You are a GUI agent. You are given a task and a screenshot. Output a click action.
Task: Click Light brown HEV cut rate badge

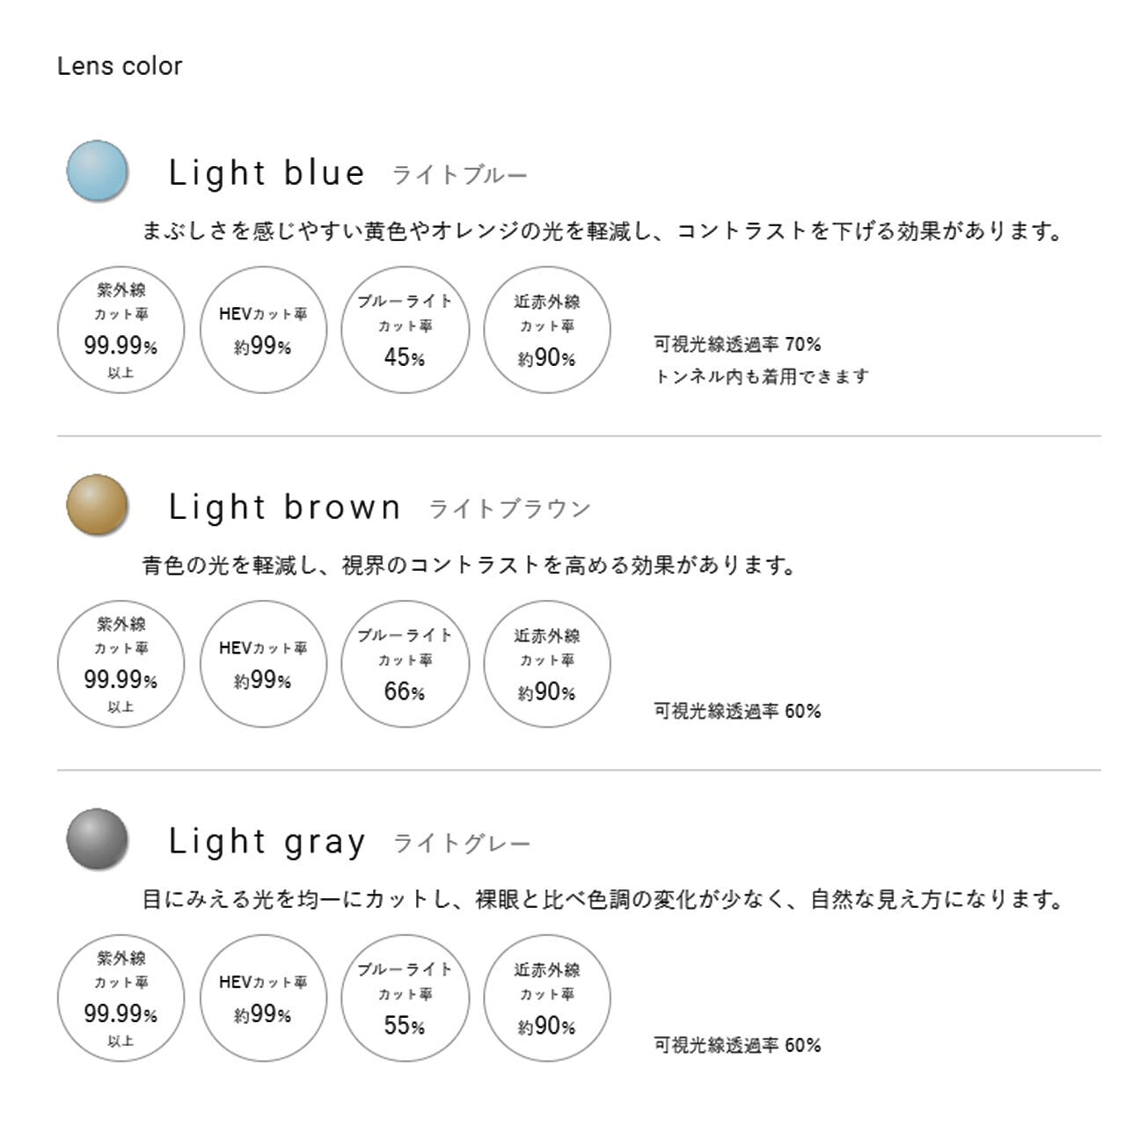click(263, 664)
